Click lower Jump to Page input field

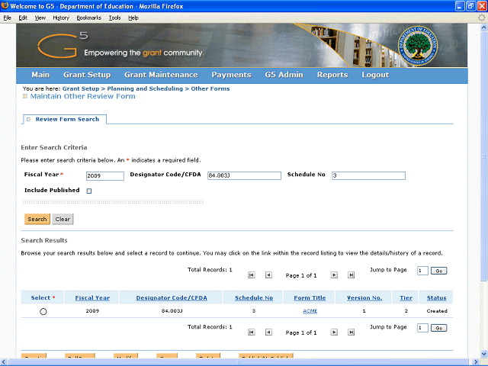tap(422, 328)
